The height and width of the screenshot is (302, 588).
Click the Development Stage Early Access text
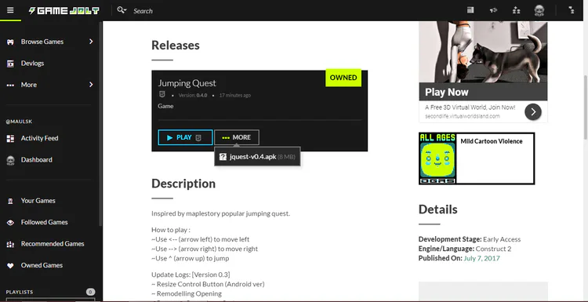pyautogui.click(x=470, y=239)
